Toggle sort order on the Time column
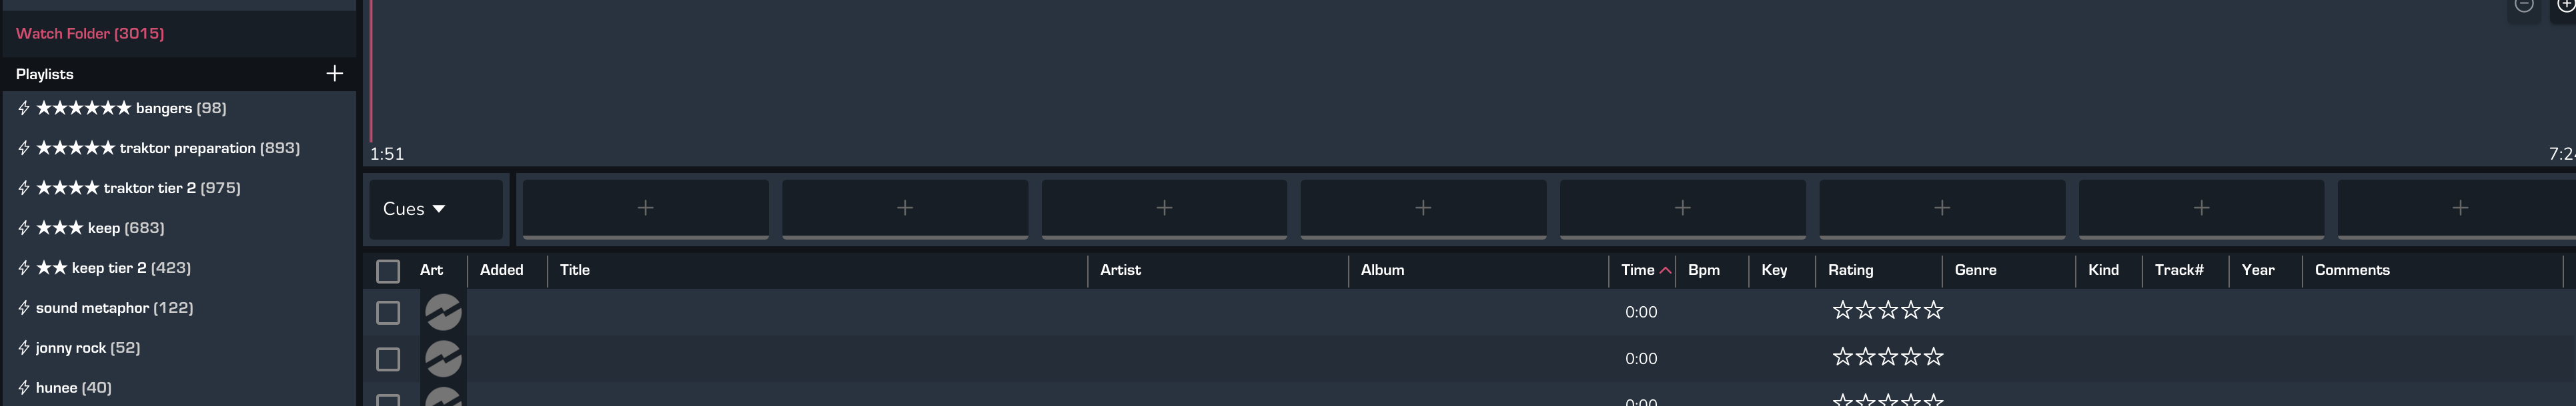The width and height of the screenshot is (2576, 406). 1645,270
